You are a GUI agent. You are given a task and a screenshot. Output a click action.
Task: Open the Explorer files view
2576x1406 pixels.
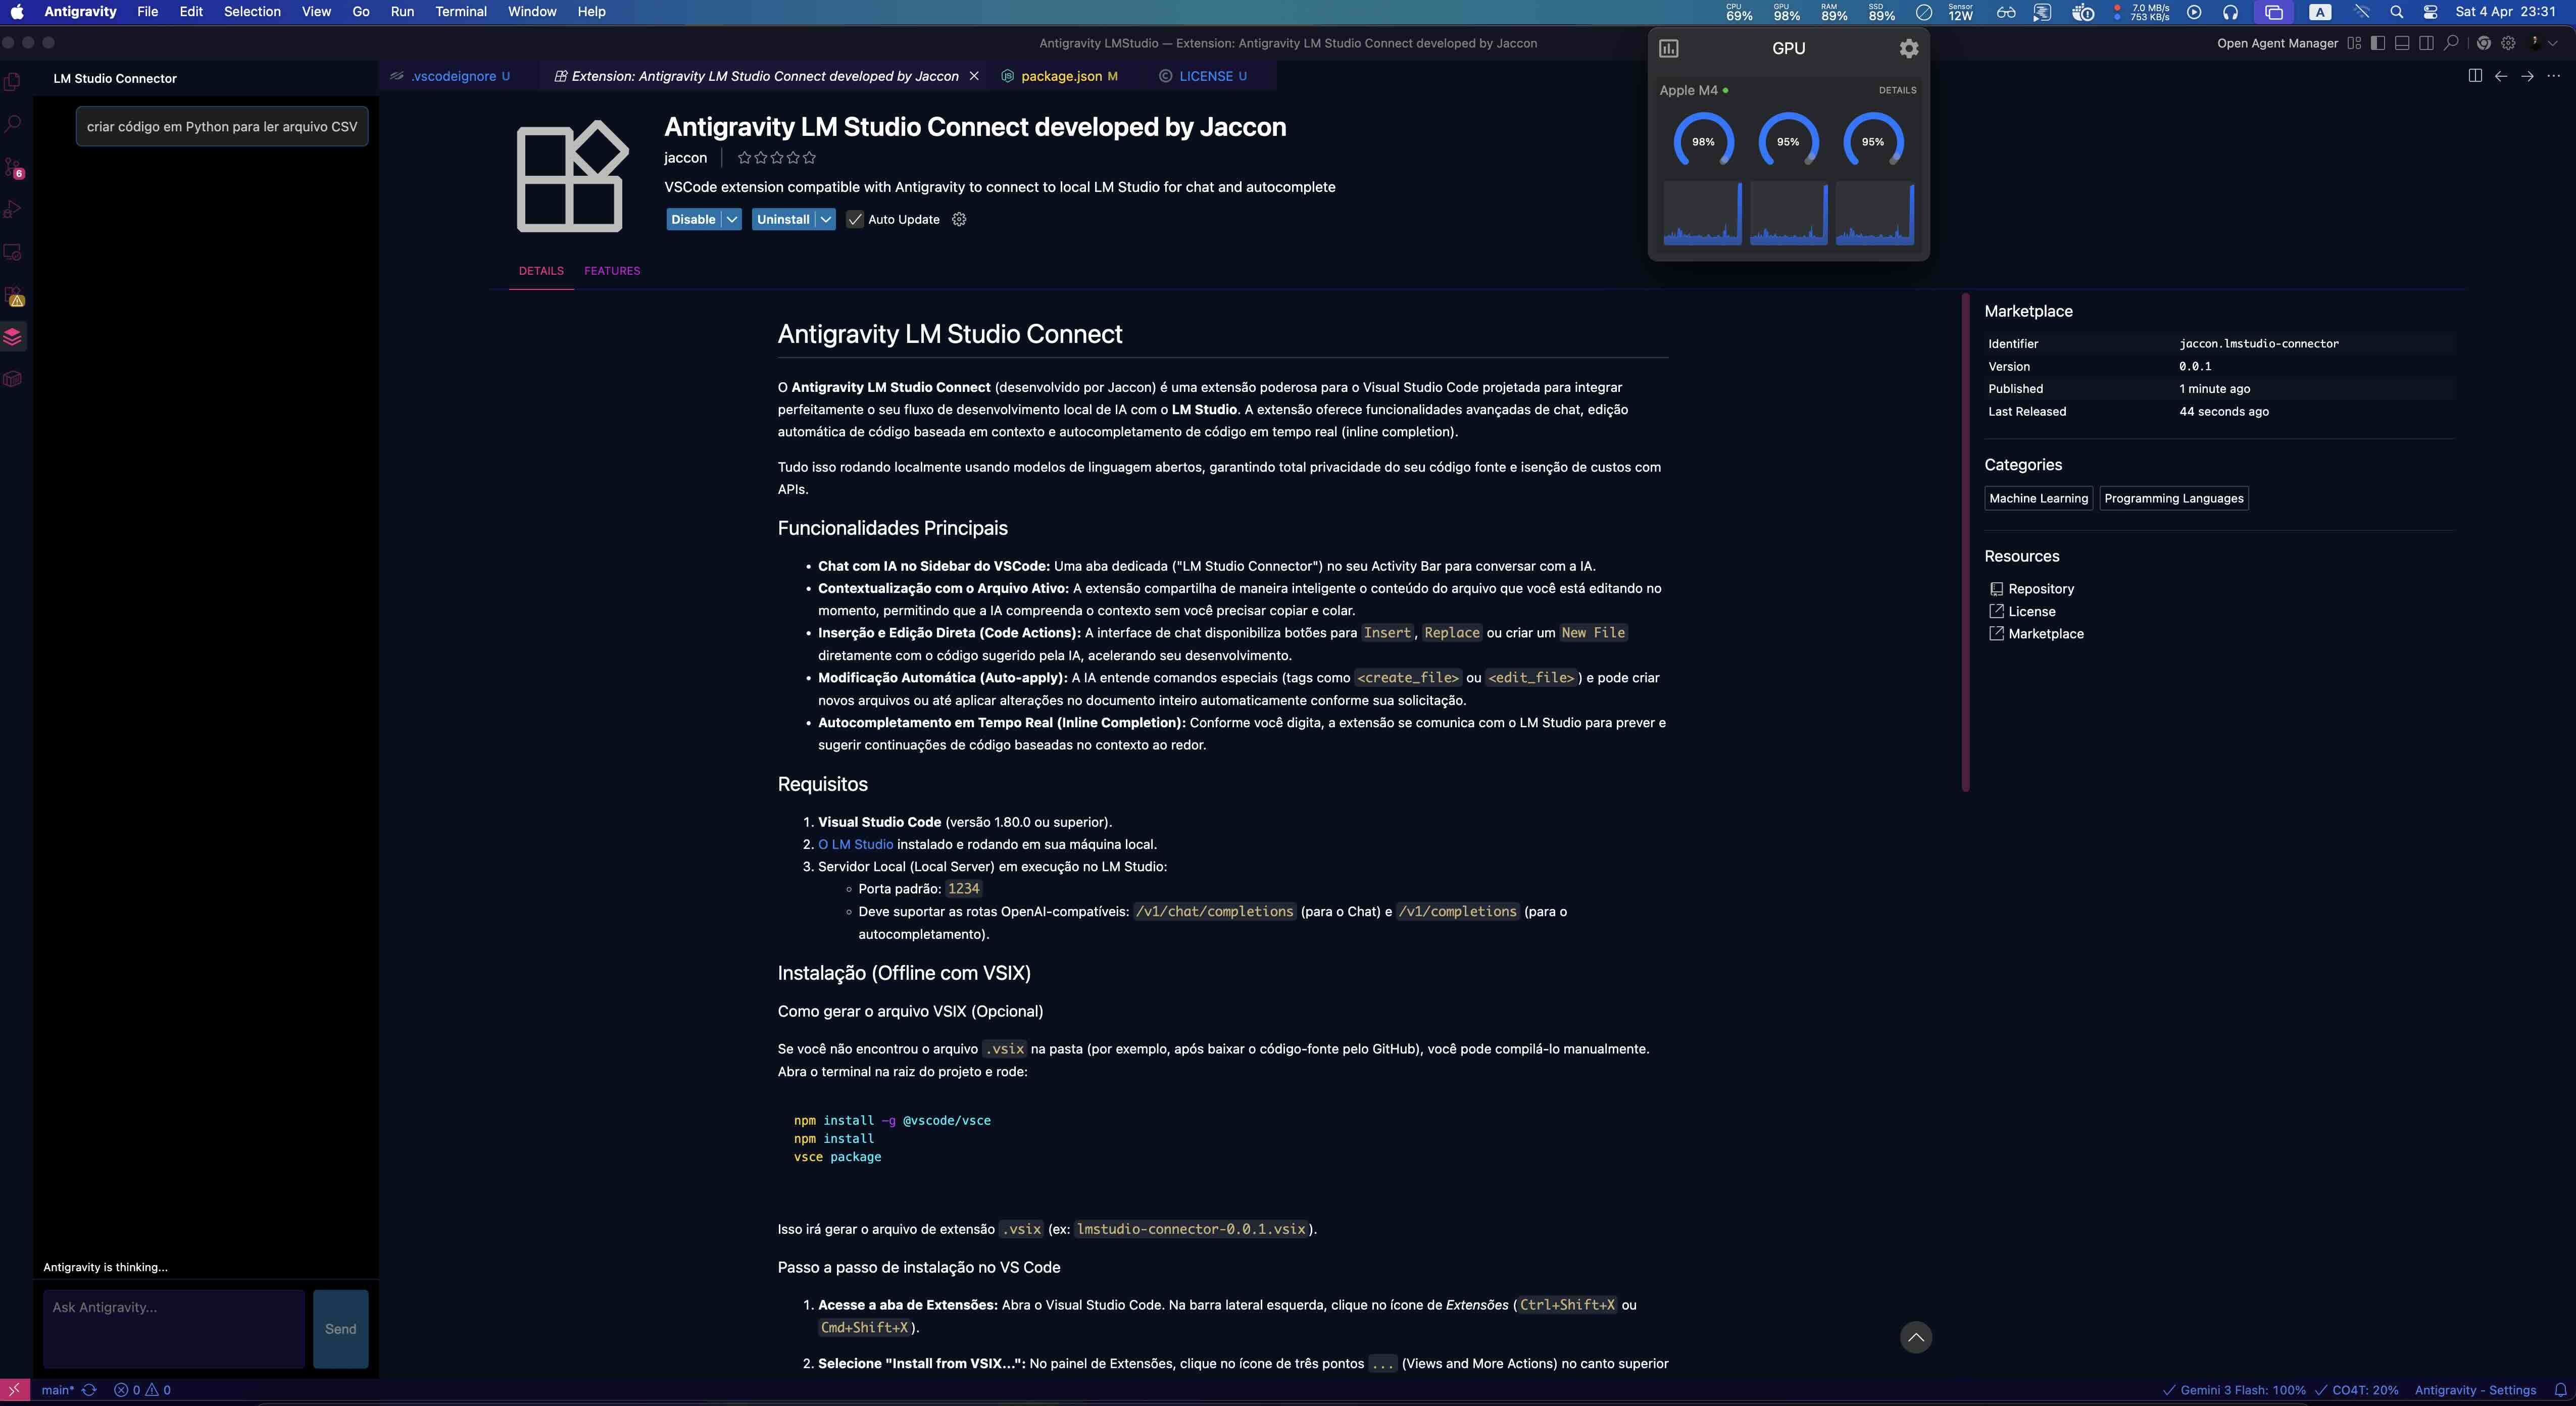click(x=13, y=81)
